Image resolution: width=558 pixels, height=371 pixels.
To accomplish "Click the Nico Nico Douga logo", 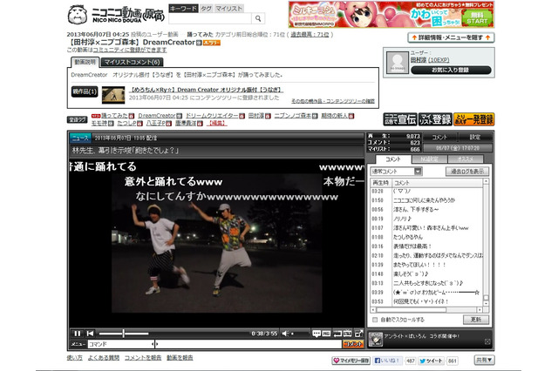I will (116, 15).
